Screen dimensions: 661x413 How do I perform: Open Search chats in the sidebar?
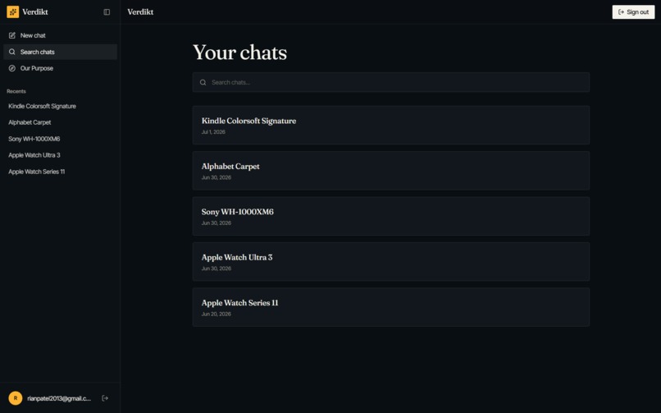pos(61,52)
